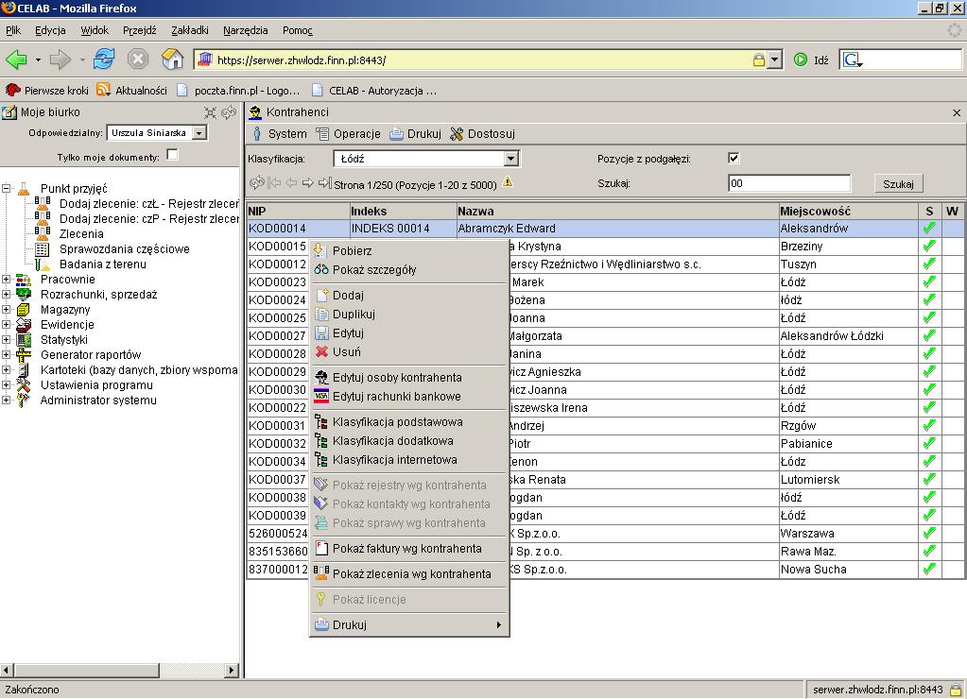967x699 pixels.
Task: Click the Firefox Forward arrow button
Action: (60, 60)
